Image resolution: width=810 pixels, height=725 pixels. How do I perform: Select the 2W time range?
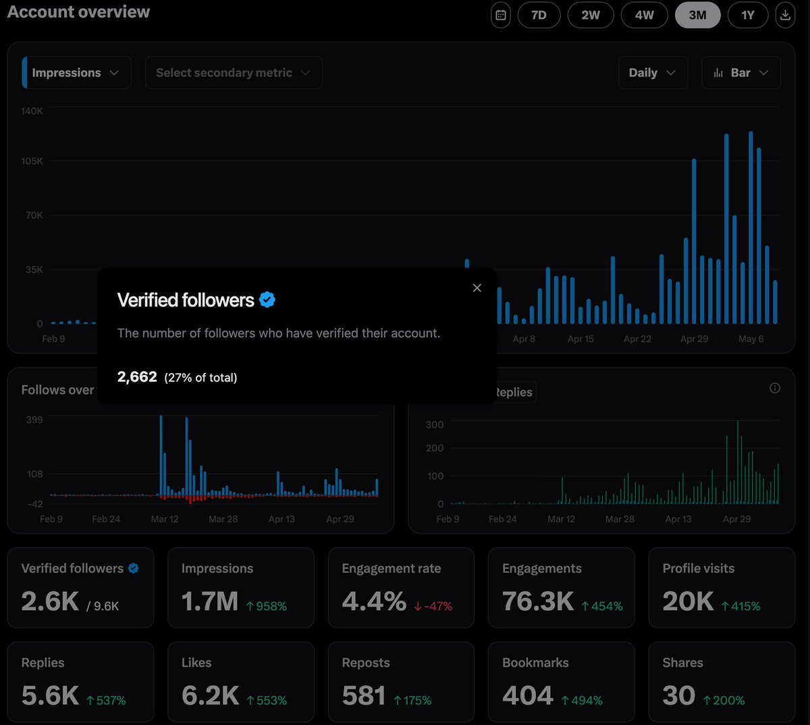tap(591, 15)
